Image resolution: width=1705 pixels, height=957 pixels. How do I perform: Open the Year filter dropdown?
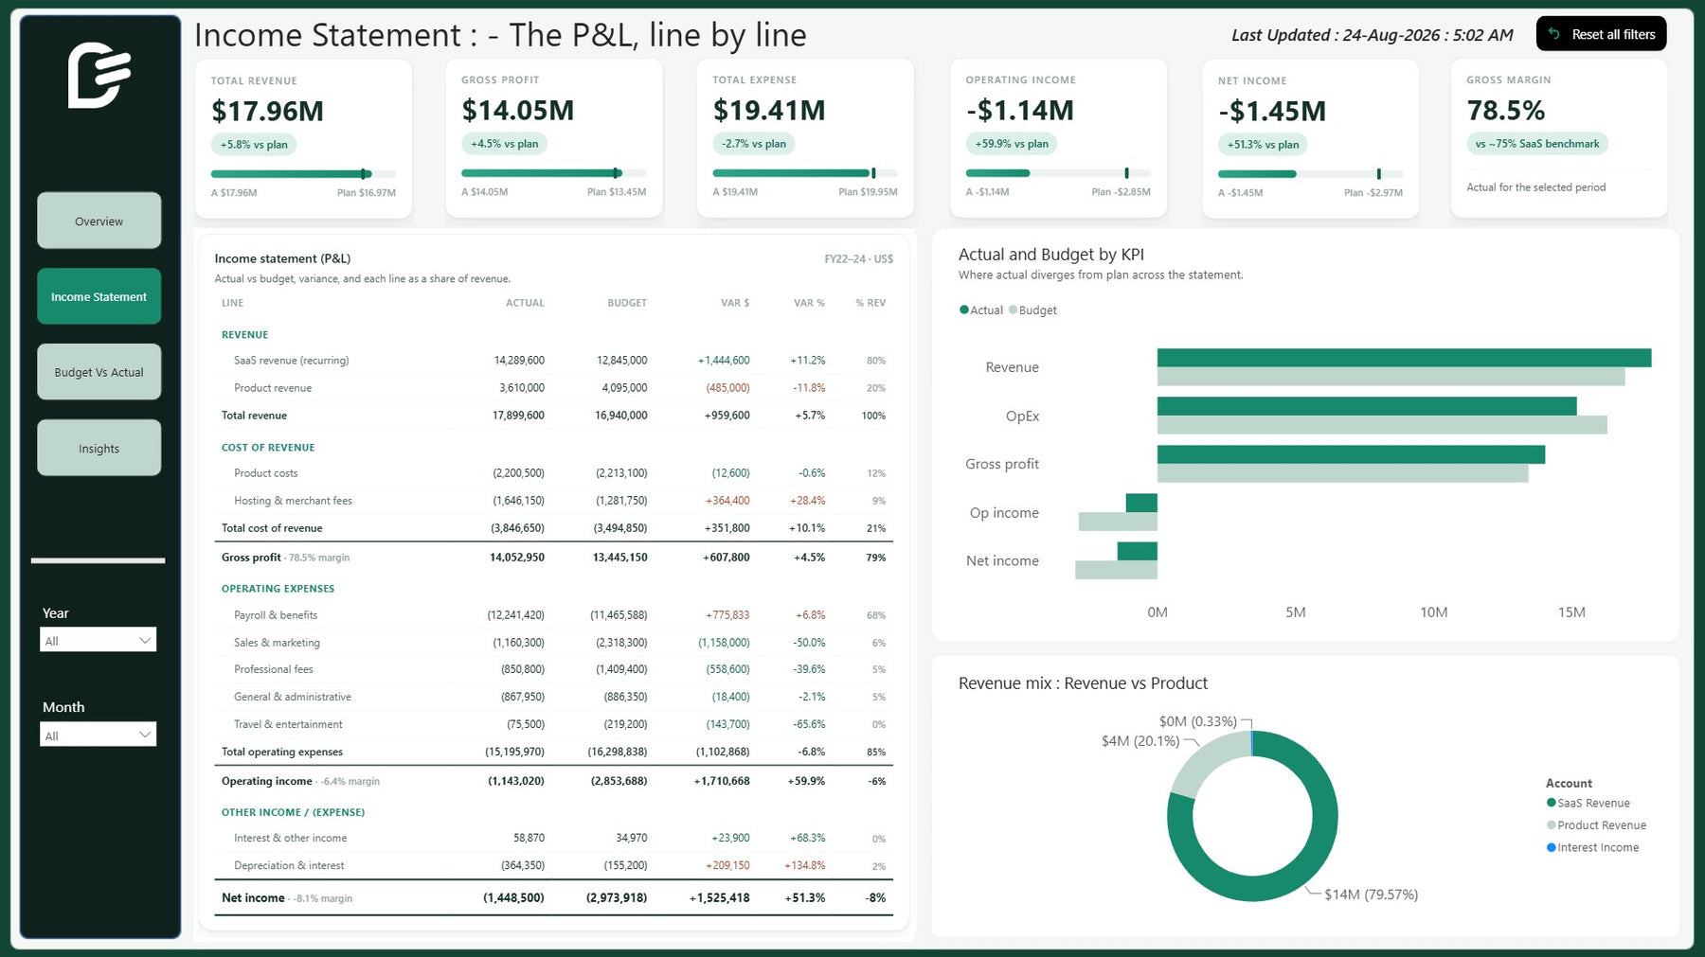[98, 640]
